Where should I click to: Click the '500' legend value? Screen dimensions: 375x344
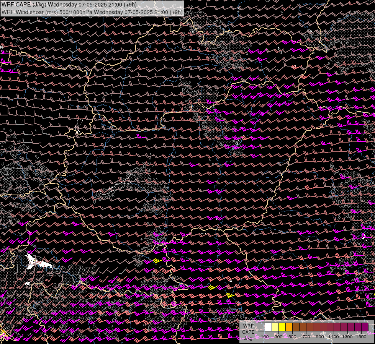click(x=292, y=337)
